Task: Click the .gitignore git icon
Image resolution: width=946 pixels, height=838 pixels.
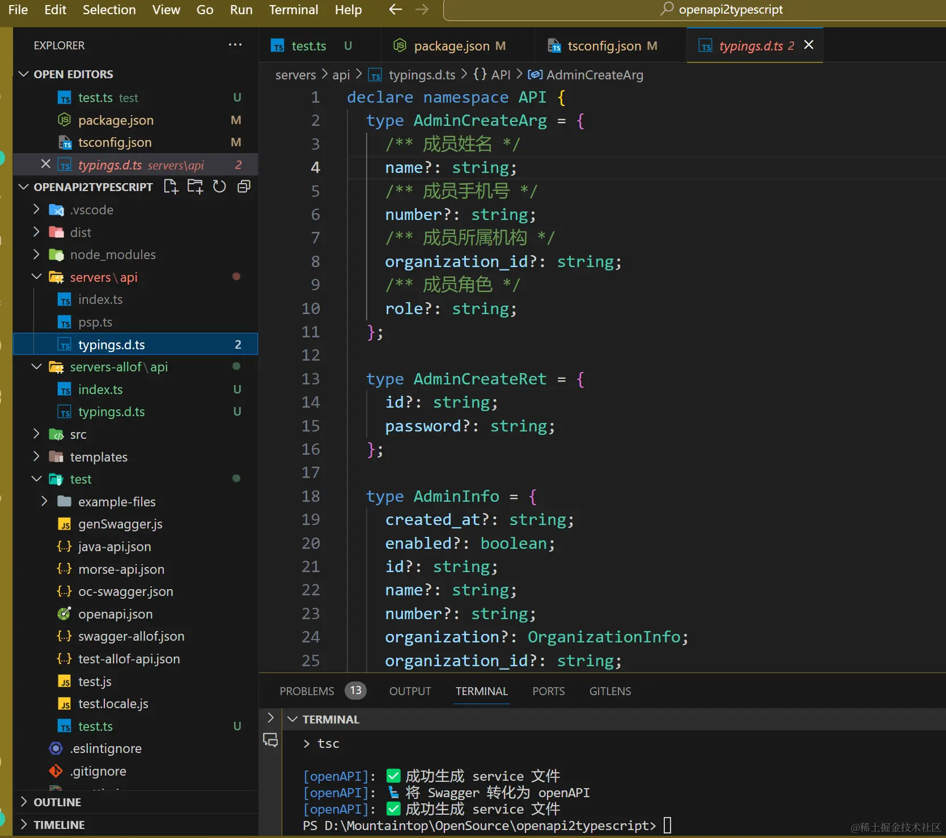Action: [x=56, y=771]
